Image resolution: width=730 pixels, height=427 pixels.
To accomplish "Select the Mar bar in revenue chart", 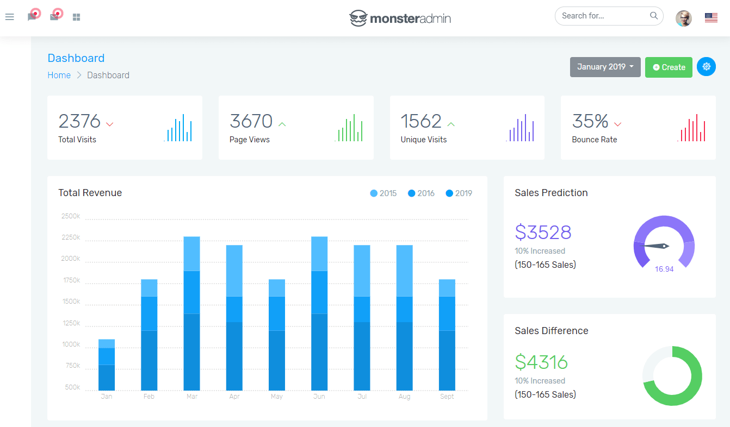I will (x=191, y=313).
